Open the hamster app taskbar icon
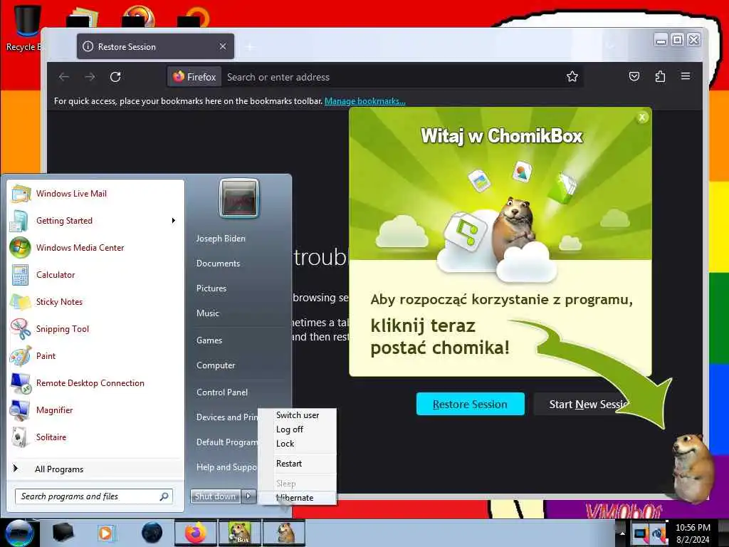 click(x=284, y=533)
